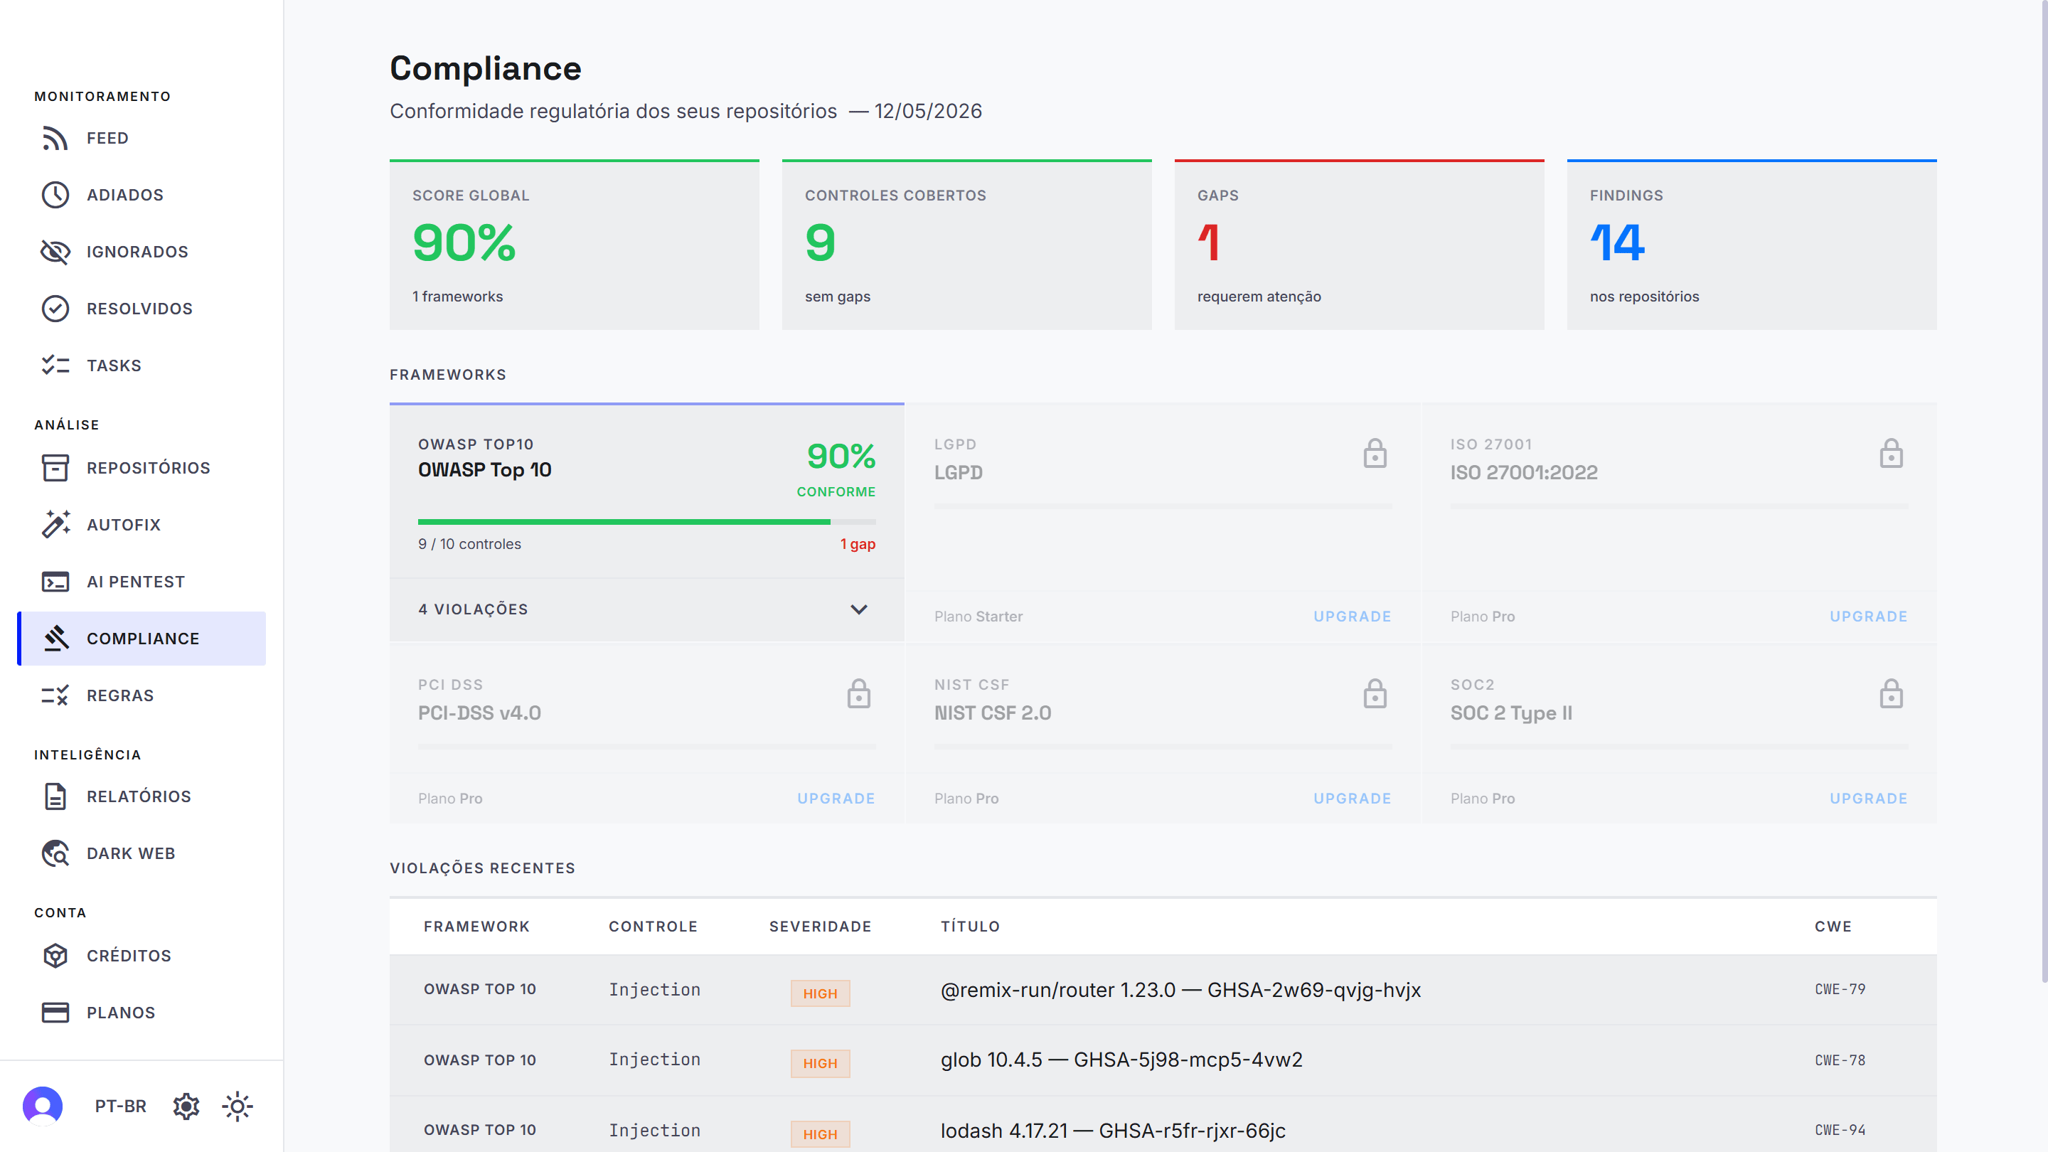Open AI Pentest page
Image resolution: width=2048 pixels, height=1152 pixels.
point(142,582)
